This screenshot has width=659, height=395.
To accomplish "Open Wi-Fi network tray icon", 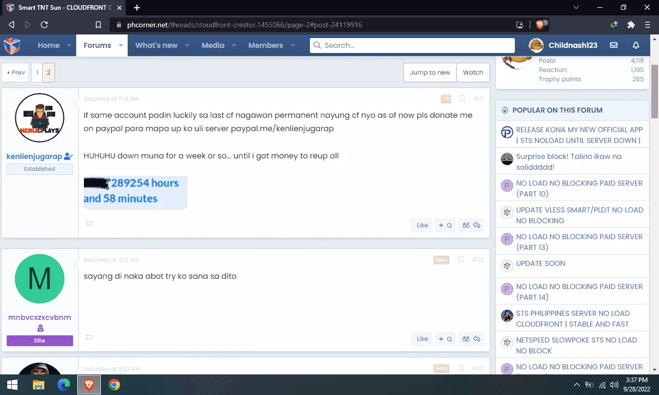I will [x=602, y=385].
